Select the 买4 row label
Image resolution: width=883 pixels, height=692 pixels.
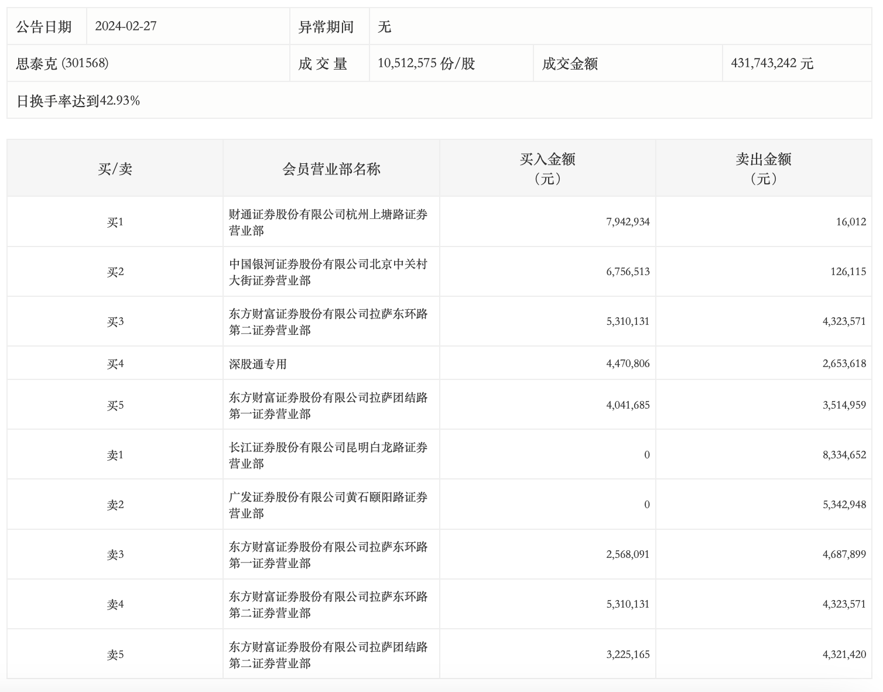pos(115,364)
